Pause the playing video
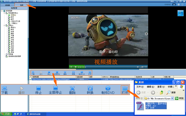This screenshot has width=186, height=116. (x=71, y=67)
